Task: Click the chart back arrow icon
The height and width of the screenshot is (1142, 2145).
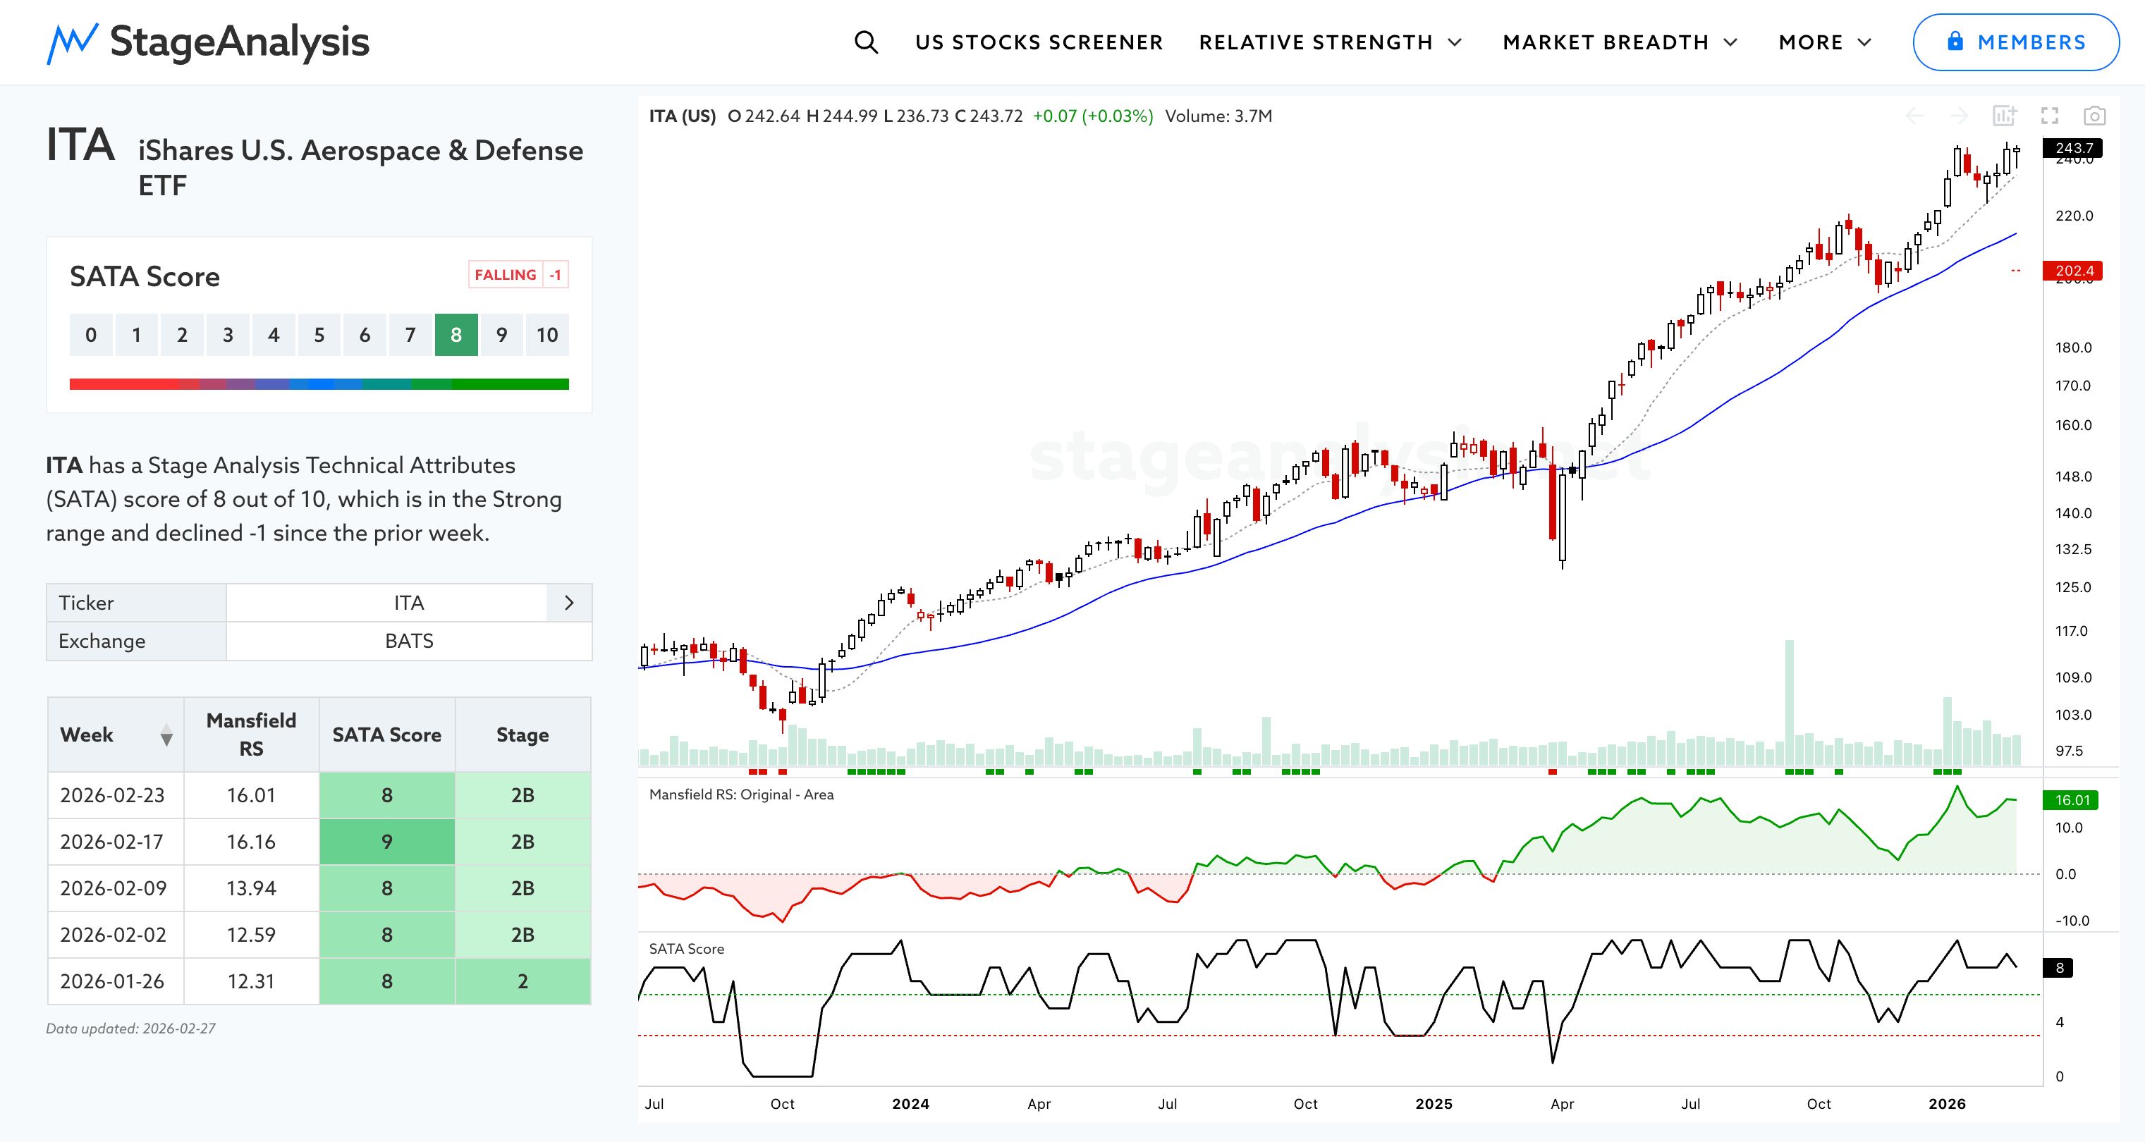Action: [1914, 116]
